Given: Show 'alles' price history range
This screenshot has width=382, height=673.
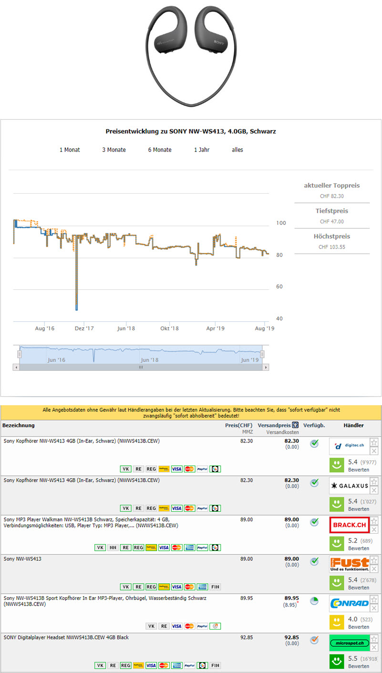Looking at the screenshot, I should pos(237,150).
